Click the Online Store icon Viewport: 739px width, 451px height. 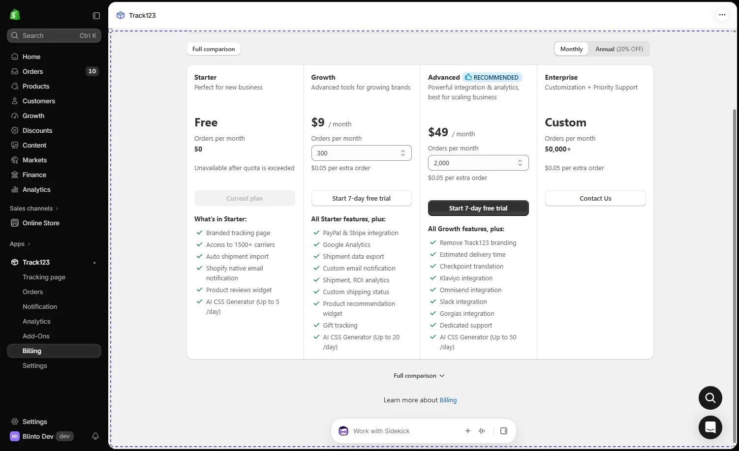pos(15,223)
